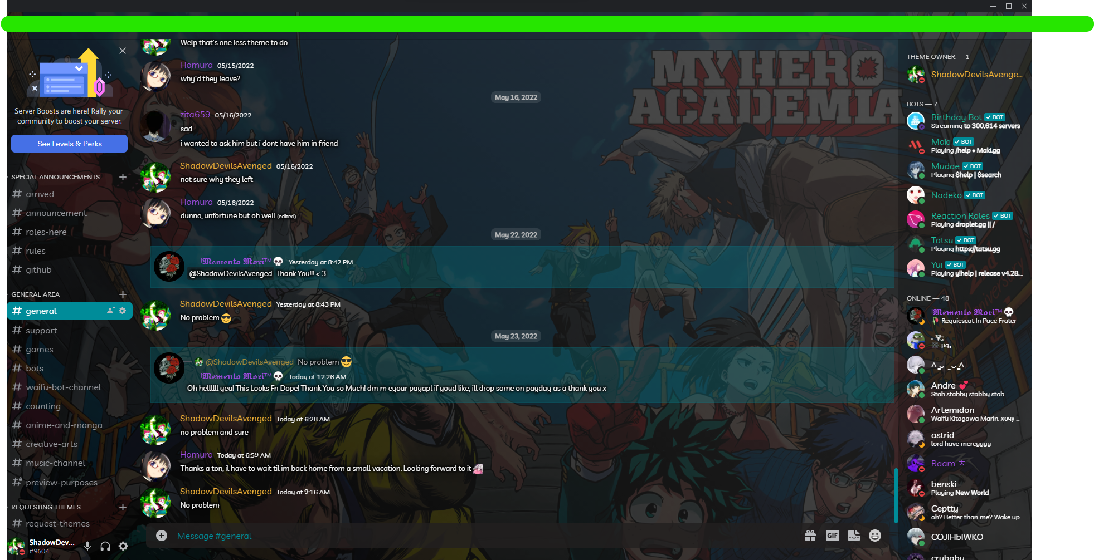Open the sticker picker
The image size is (1094, 560).
[x=854, y=536]
